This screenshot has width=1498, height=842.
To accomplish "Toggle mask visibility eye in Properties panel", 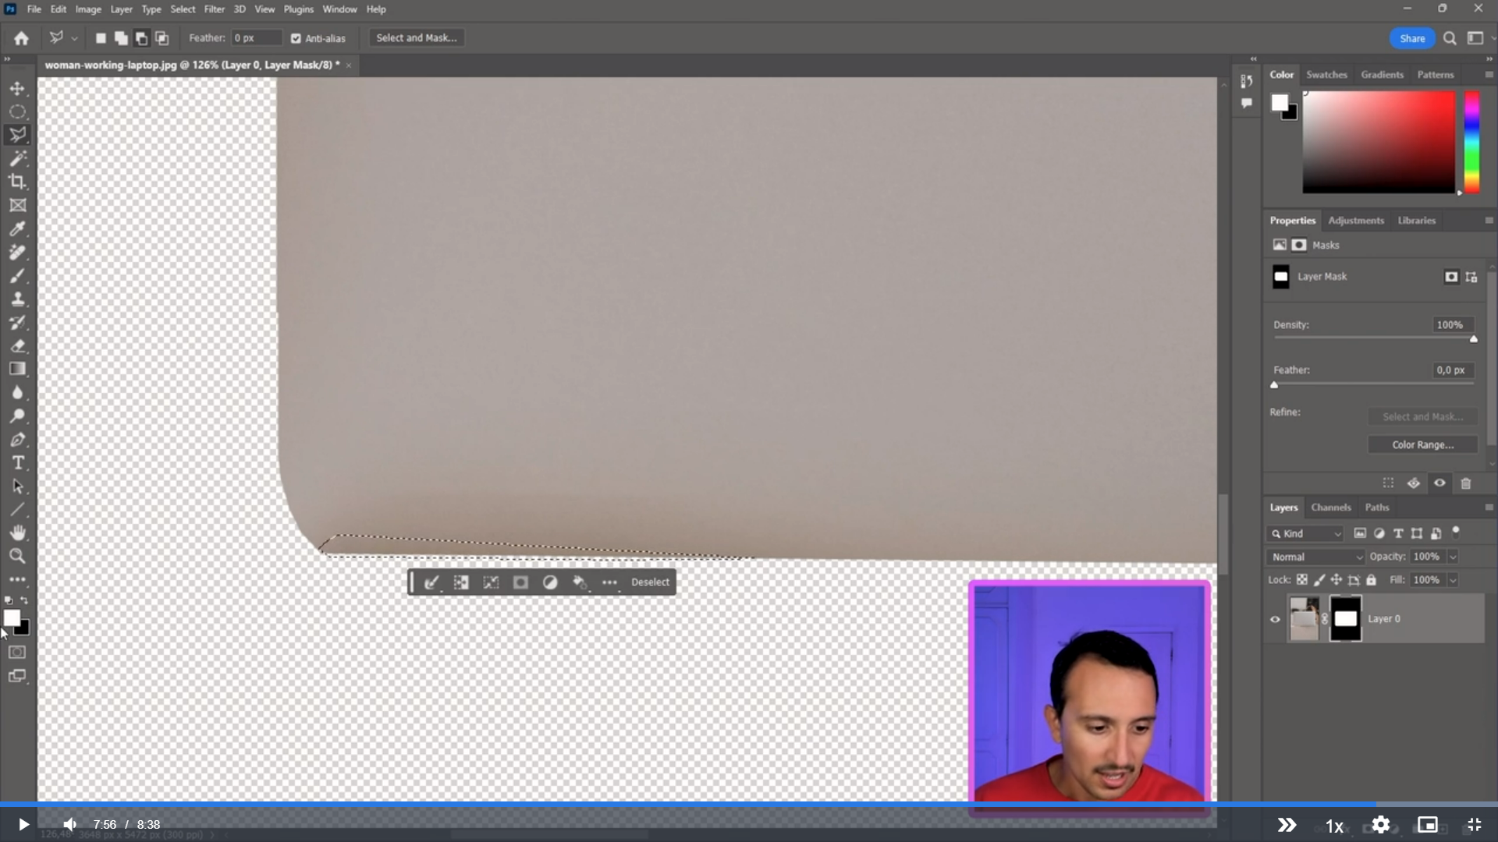I will [1439, 483].
